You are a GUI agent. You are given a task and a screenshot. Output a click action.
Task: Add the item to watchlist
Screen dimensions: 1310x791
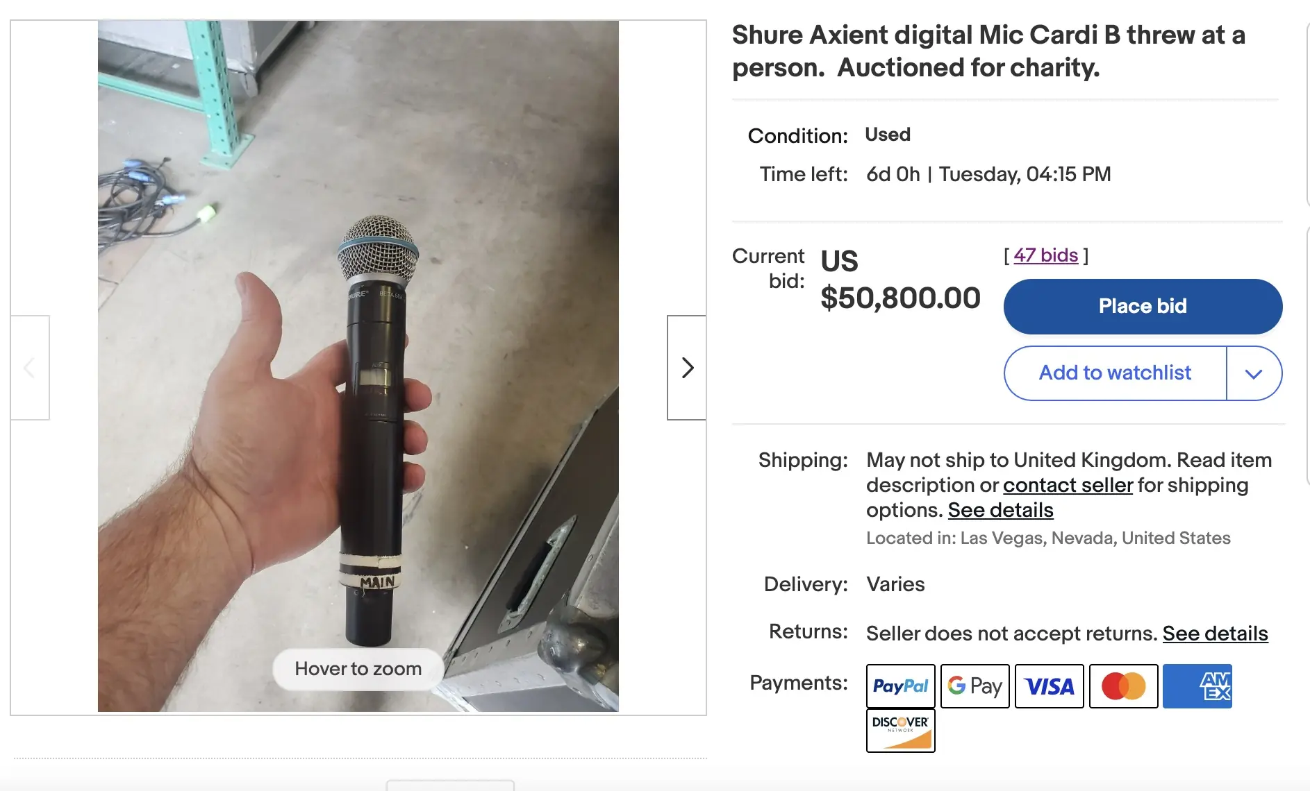(1115, 373)
